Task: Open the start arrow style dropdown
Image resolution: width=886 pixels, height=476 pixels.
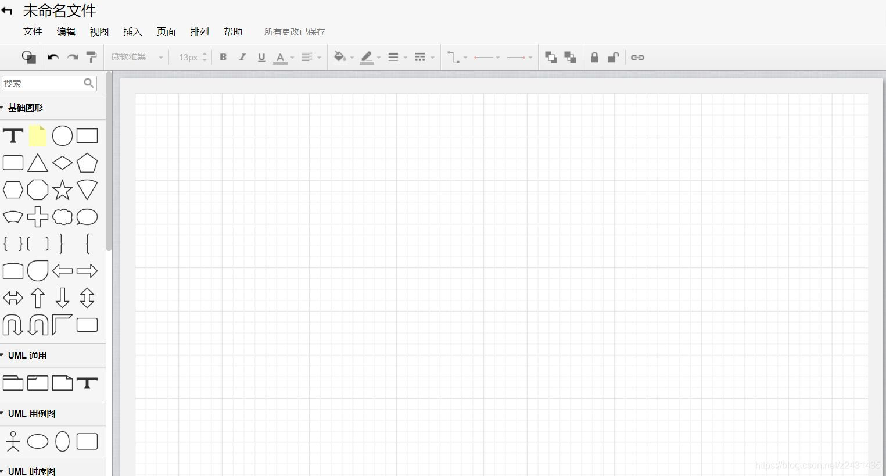Action: click(x=487, y=57)
